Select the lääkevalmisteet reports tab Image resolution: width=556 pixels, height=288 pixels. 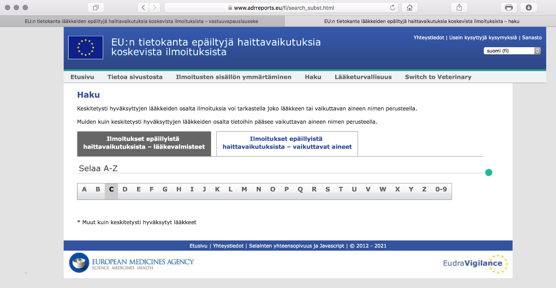[x=144, y=143]
